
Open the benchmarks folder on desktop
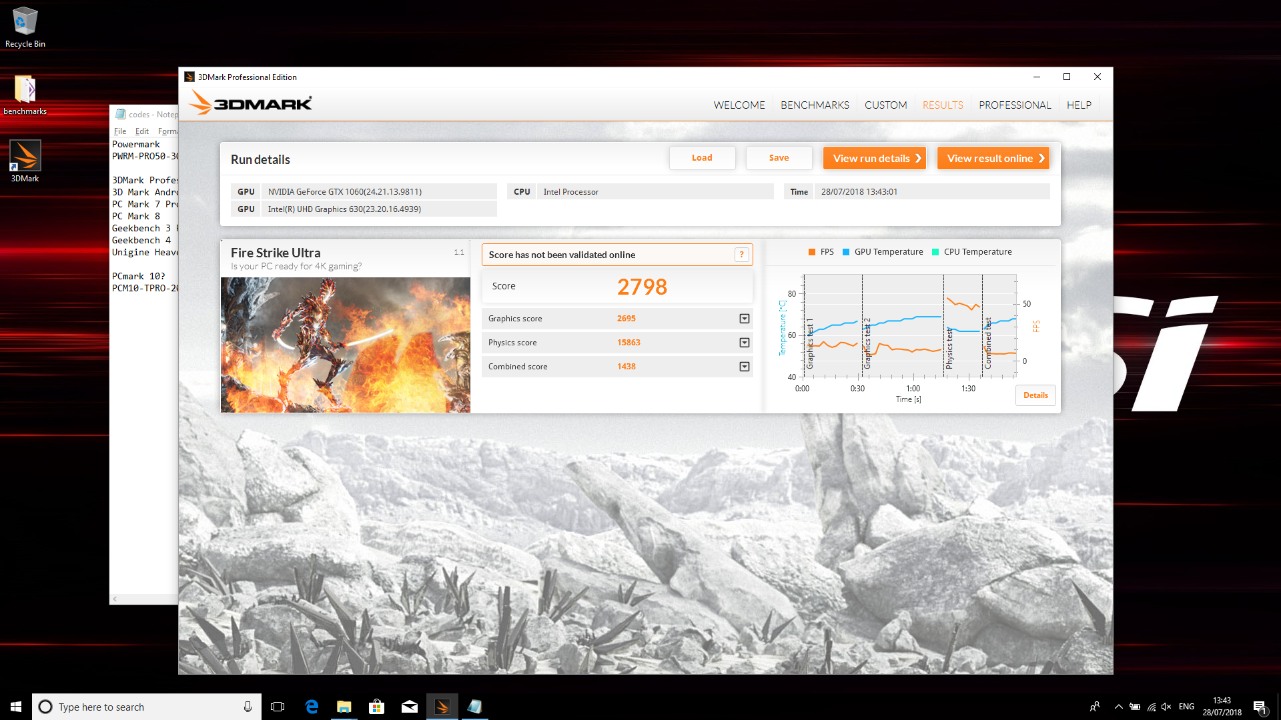point(25,90)
